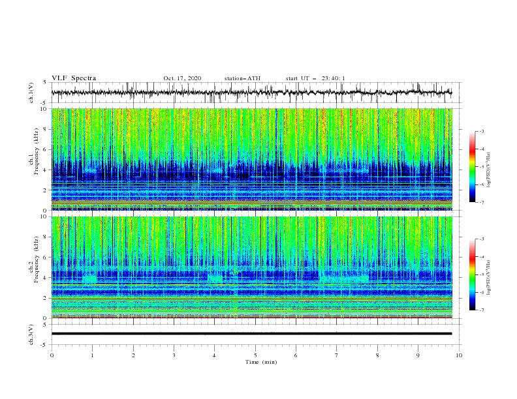Click the time axis tick label '4'
This screenshot has height=399, width=517.
215,355
